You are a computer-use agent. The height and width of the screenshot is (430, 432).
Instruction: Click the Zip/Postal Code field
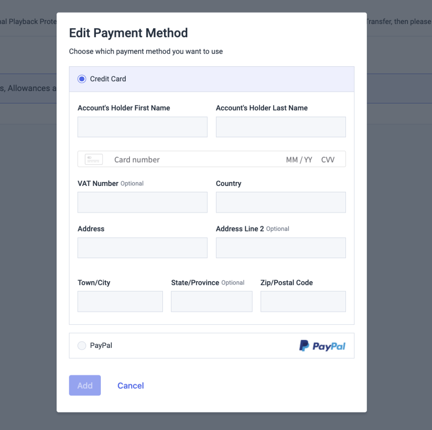tap(303, 301)
